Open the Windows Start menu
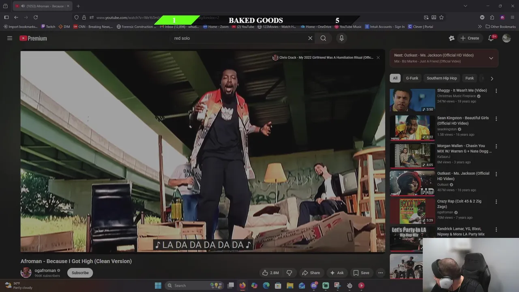 click(158, 286)
